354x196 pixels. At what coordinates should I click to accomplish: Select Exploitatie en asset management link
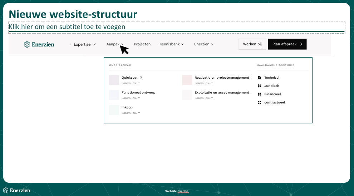[222, 93]
